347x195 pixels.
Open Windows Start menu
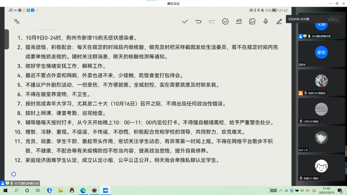(x=5, y=190)
